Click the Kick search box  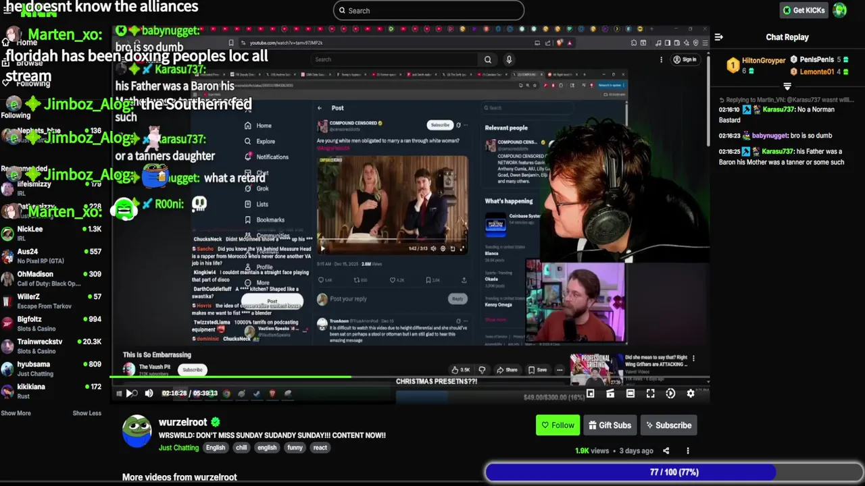click(x=428, y=10)
